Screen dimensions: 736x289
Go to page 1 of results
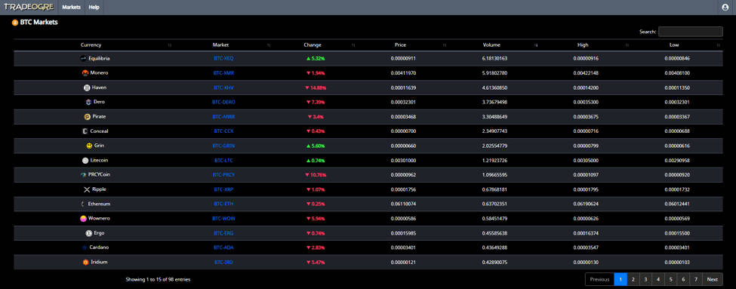[x=621, y=280]
